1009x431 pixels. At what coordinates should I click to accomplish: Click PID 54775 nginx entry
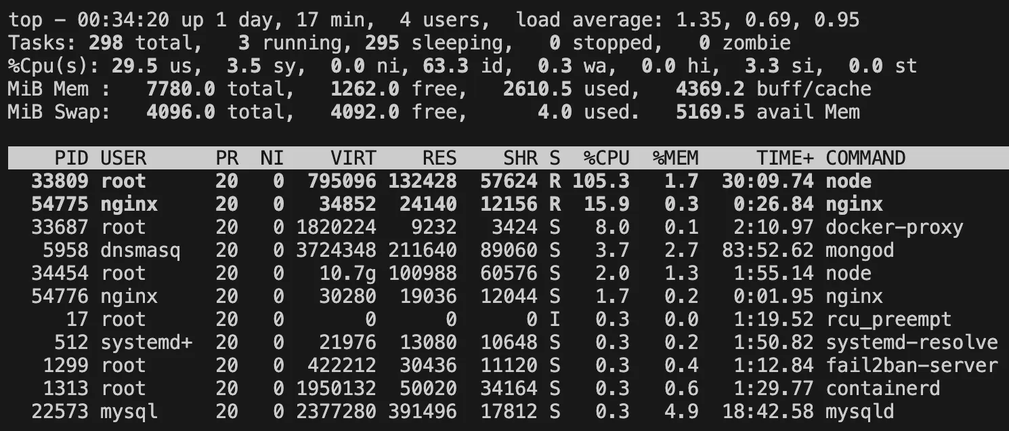(504, 204)
